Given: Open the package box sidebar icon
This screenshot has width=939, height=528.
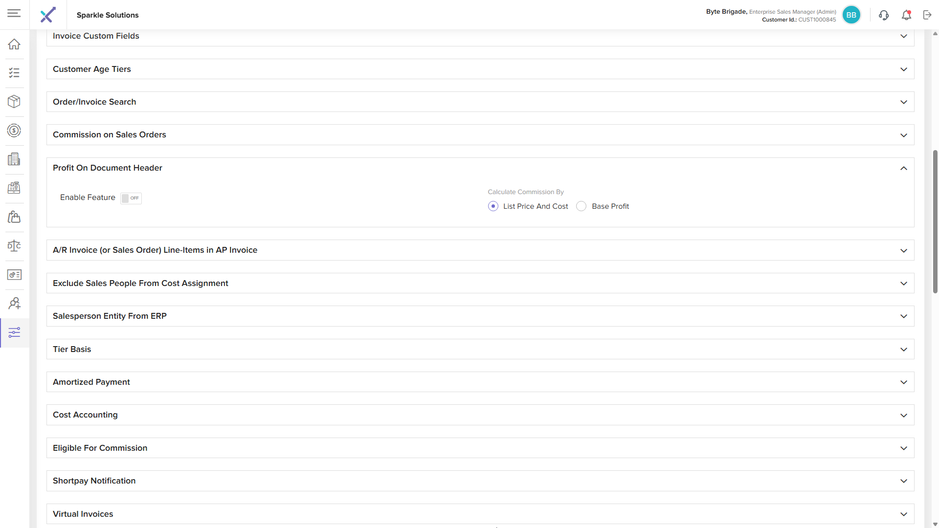Looking at the screenshot, I should tap(14, 102).
